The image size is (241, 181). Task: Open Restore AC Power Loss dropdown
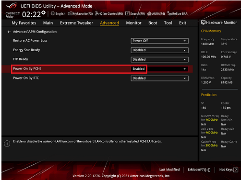point(159,41)
